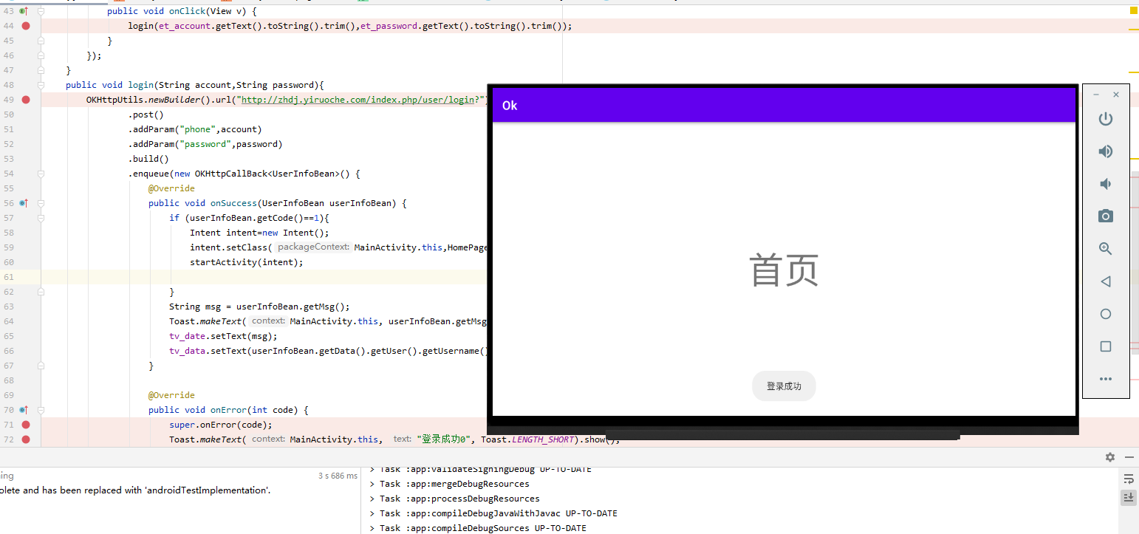Click the implements gutter icon beside onClick
The image size is (1139, 534).
(23, 11)
